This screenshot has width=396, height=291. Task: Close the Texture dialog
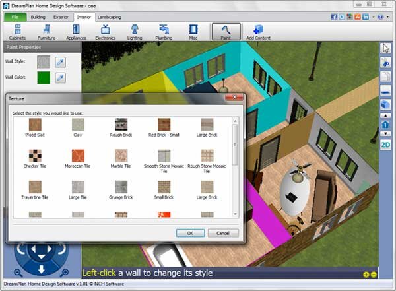click(234, 97)
